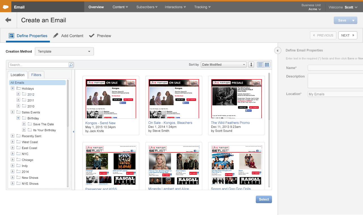
Task: Collapse the Holidays folder
Action: pyautogui.click(x=12, y=88)
